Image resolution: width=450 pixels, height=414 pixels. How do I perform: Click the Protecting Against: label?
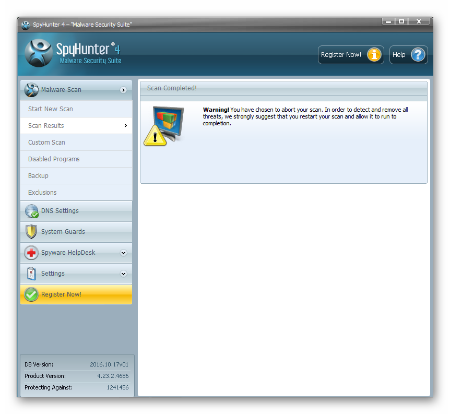49,387
